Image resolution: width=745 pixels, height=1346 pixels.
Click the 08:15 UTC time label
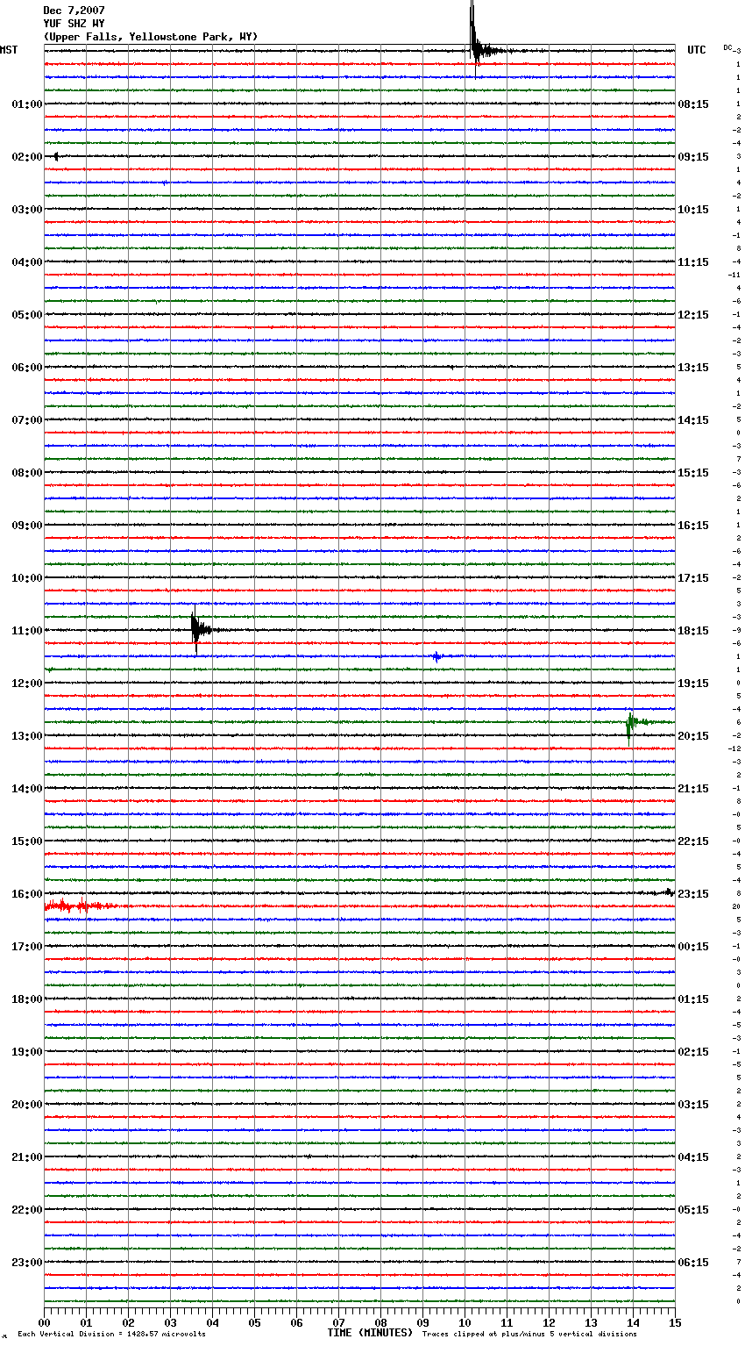[x=693, y=104]
